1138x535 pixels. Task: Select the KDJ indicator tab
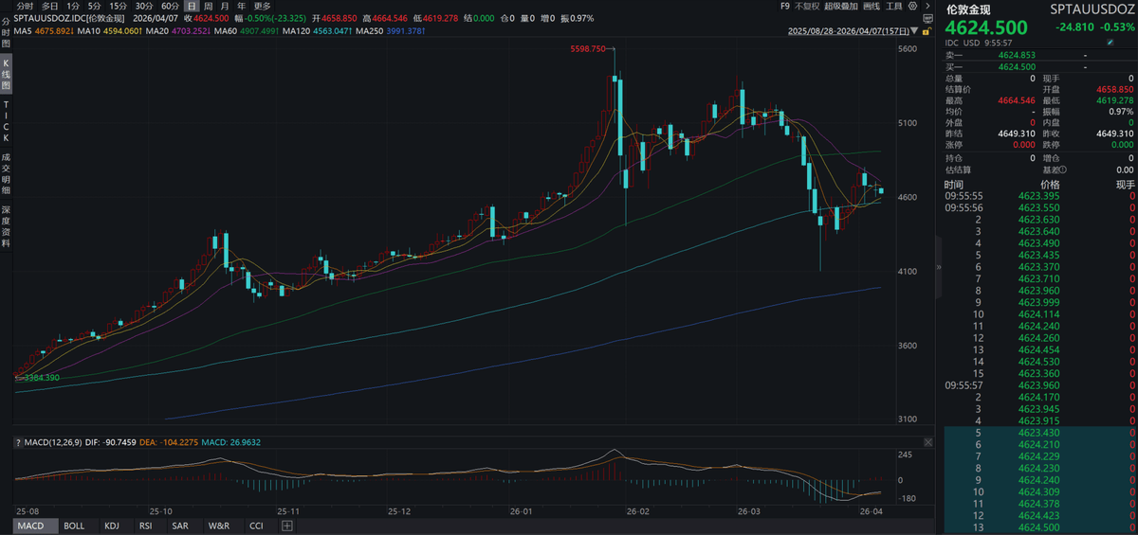(112, 526)
